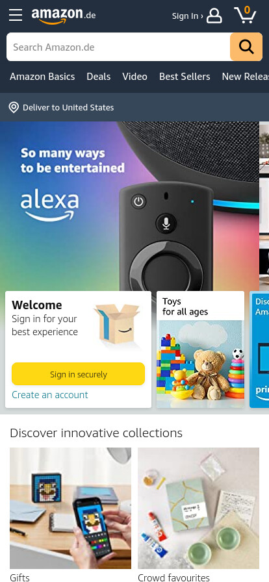Click the Create an account link
The image size is (269, 582).
(x=50, y=394)
